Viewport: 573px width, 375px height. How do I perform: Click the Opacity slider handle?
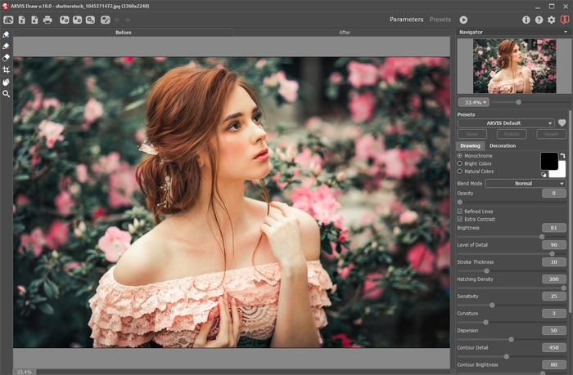click(460, 202)
